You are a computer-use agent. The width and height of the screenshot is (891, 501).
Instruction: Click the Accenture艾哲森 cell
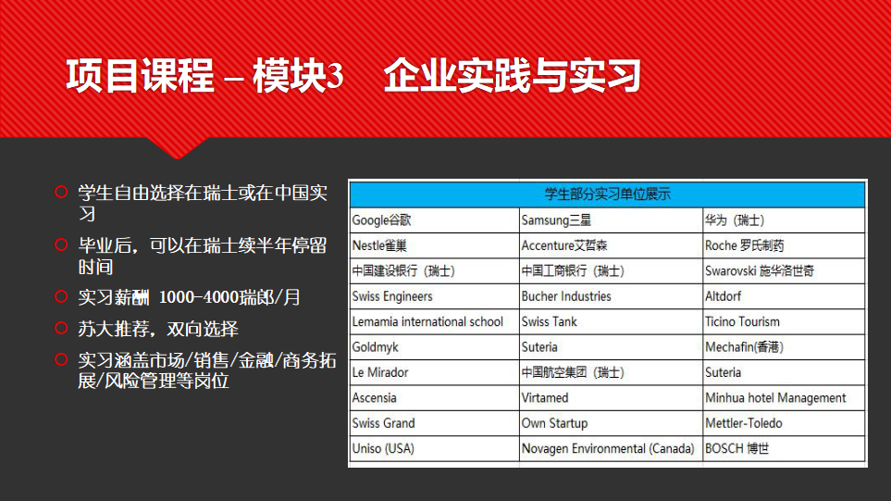[612, 245]
